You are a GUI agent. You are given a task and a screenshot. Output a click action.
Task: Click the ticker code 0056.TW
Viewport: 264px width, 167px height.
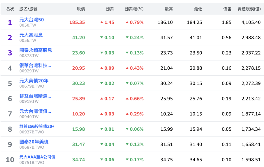click(x=28, y=41)
